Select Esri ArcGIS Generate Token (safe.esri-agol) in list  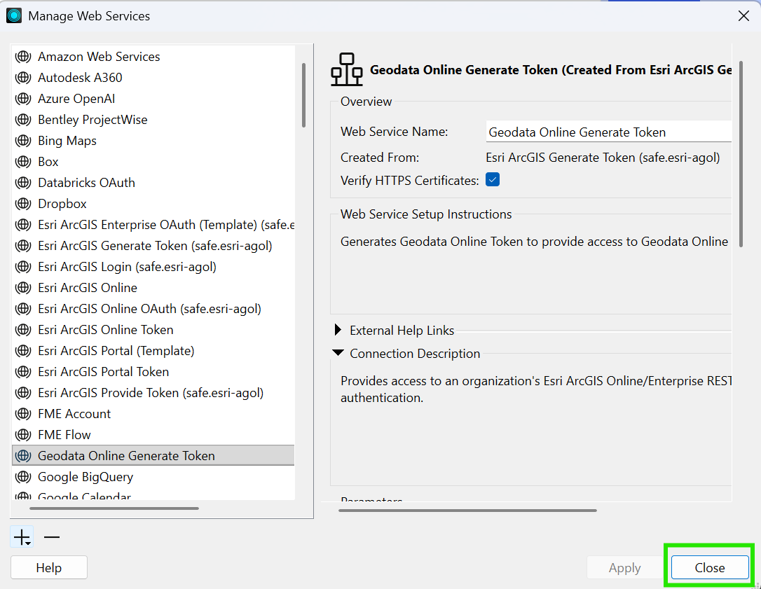[153, 246]
